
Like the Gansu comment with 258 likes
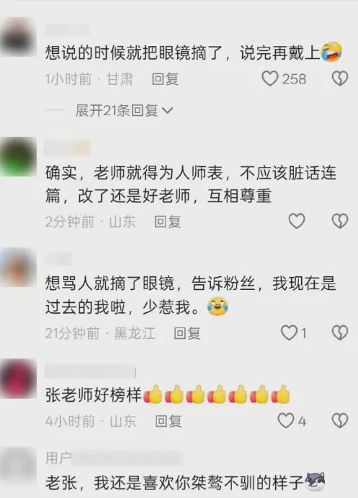[x=270, y=78]
